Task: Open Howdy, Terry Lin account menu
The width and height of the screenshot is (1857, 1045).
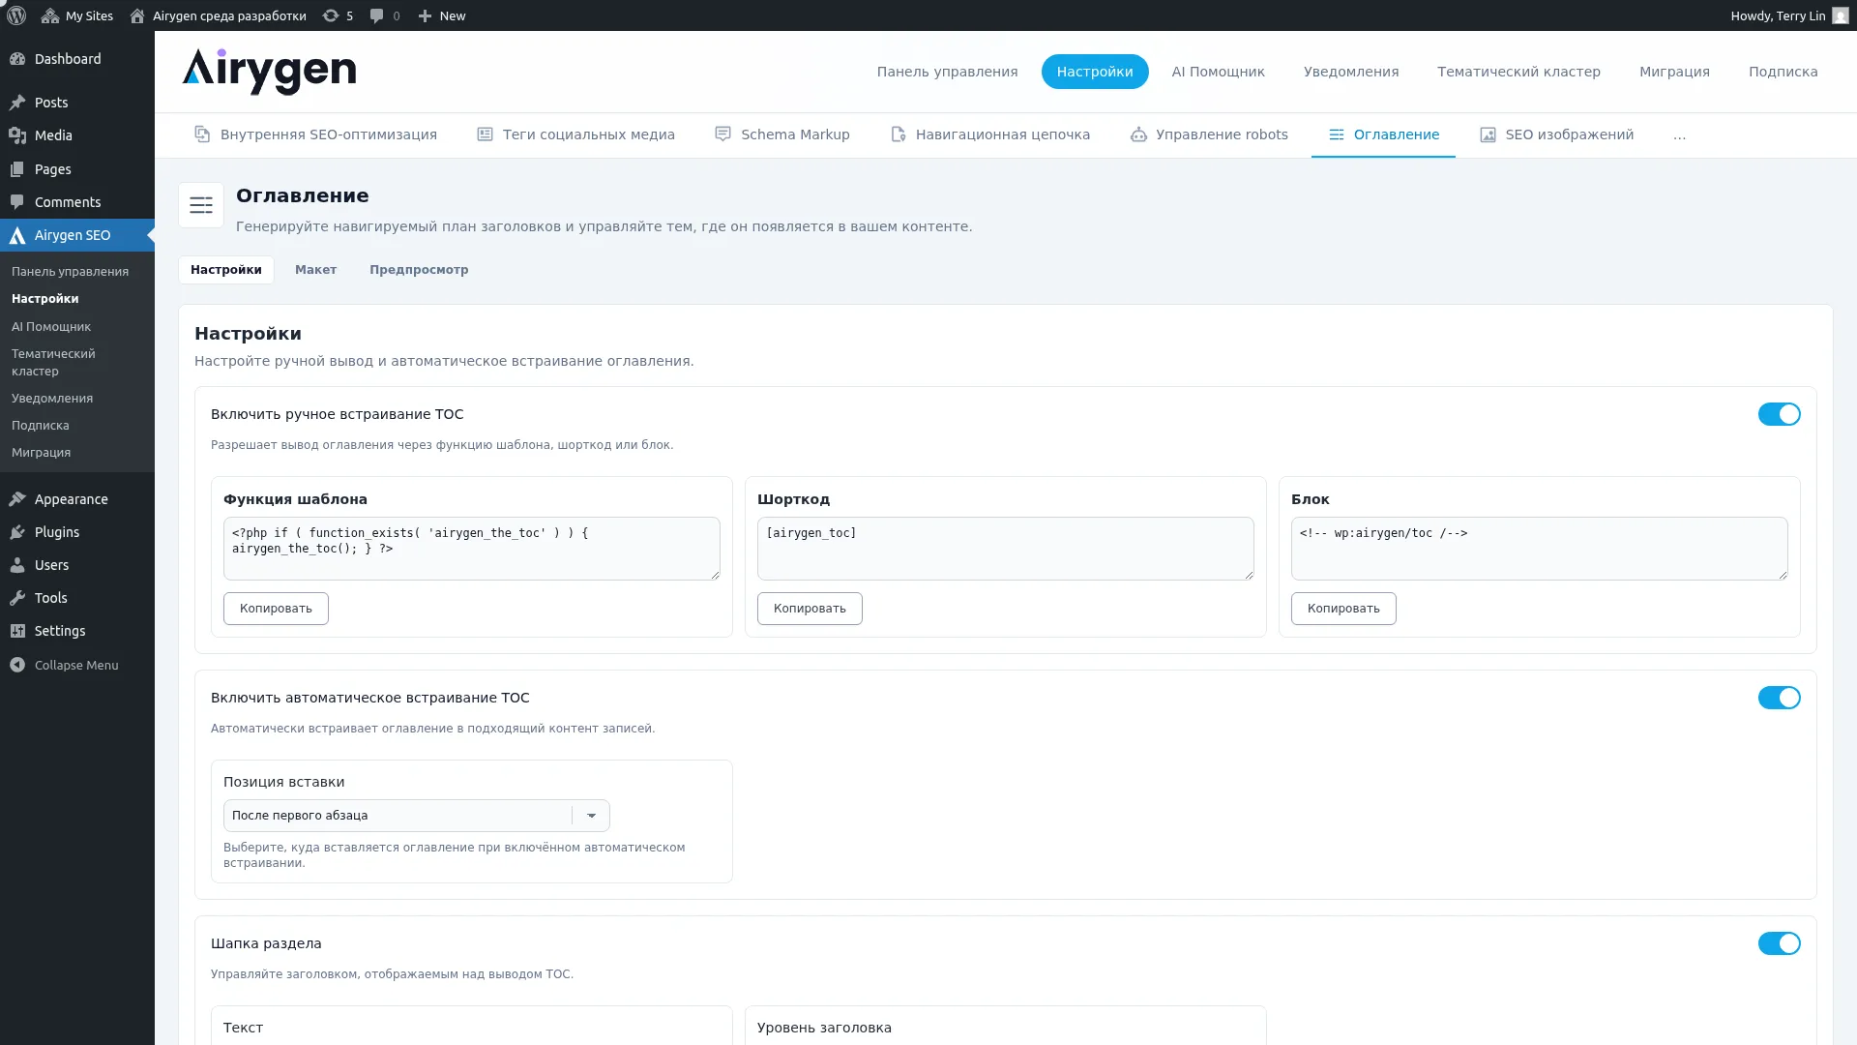Action: pos(1789,15)
